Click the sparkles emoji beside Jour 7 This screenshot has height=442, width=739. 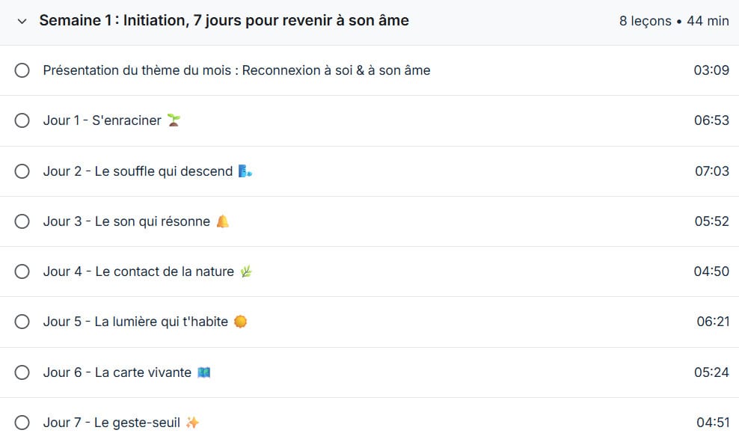(192, 423)
